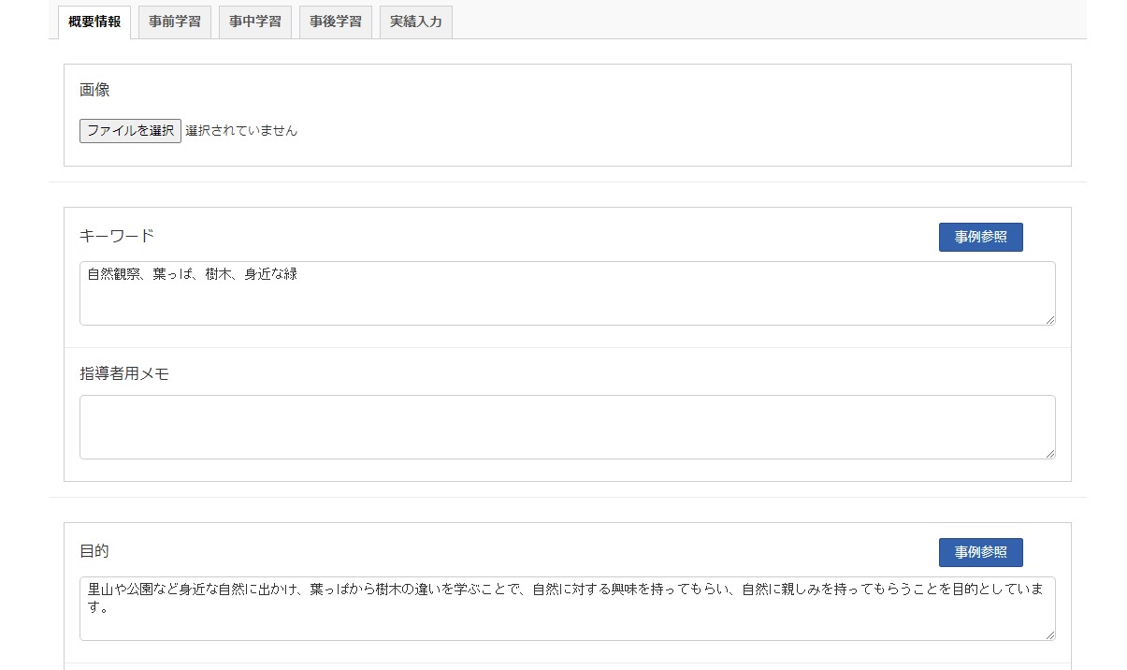The height and width of the screenshot is (670, 1127).
Task: Grab resize handle of 目的 text area
Action: (1049, 634)
